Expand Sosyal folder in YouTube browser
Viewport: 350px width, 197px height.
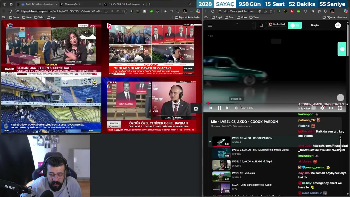217,17
